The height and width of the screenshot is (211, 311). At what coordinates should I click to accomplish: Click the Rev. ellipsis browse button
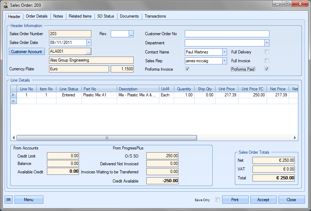131,34
